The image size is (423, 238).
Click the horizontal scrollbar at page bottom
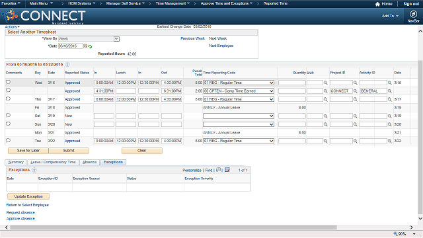[x=173, y=227]
